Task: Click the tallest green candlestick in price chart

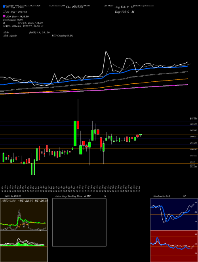Action: [75, 133]
